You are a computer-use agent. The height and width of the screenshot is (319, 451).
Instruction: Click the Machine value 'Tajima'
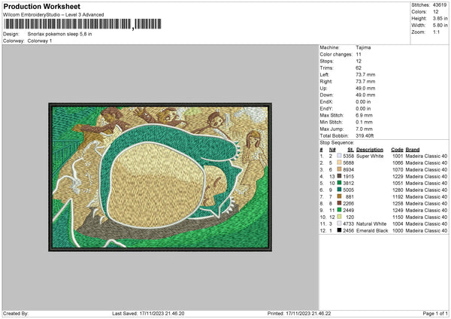pyautogui.click(x=363, y=47)
